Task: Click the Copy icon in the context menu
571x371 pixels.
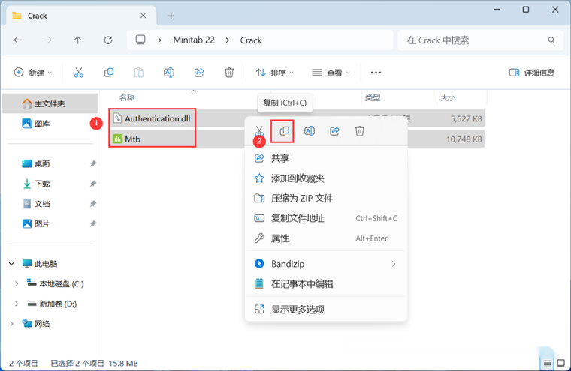Action: [285, 131]
